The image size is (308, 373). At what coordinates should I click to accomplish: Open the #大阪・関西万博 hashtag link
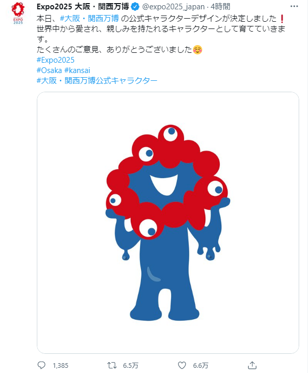(x=89, y=19)
